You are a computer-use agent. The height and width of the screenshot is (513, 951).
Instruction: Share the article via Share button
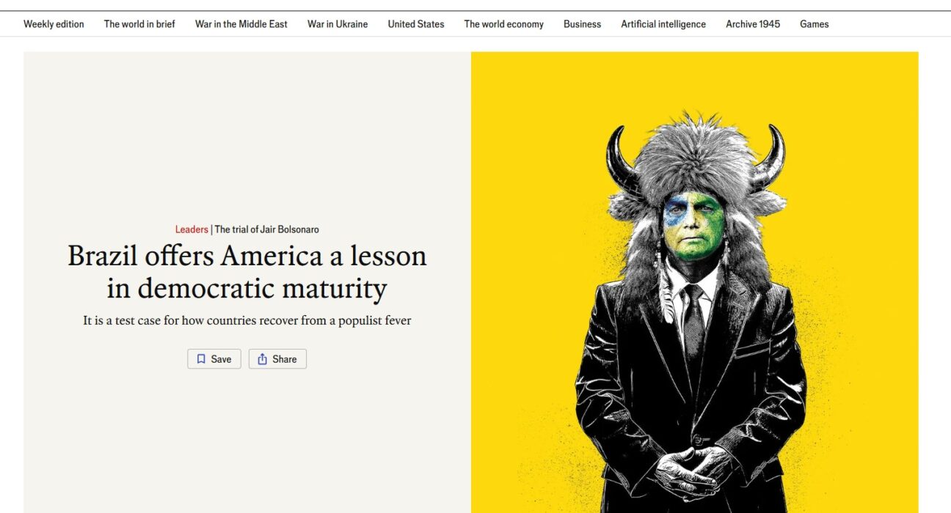pos(277,359)
